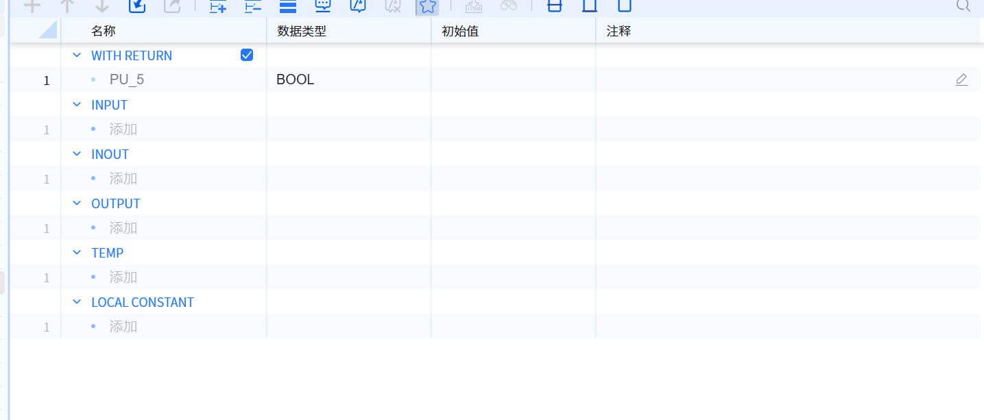984x420 pixels.
Task: Click the 数据类型 column header
Action: (x=302, y=31)
